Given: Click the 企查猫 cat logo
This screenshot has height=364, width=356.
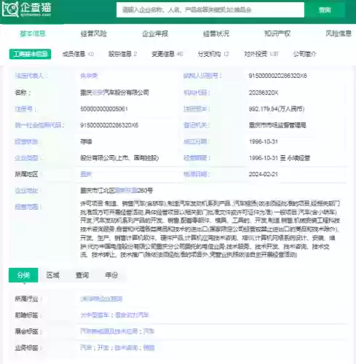Looking at the screenshot, I should pyautogui.click(x=10, y=9).
